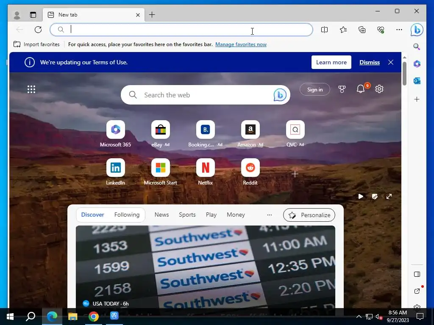Add a new quick link site

click(295, 174)
